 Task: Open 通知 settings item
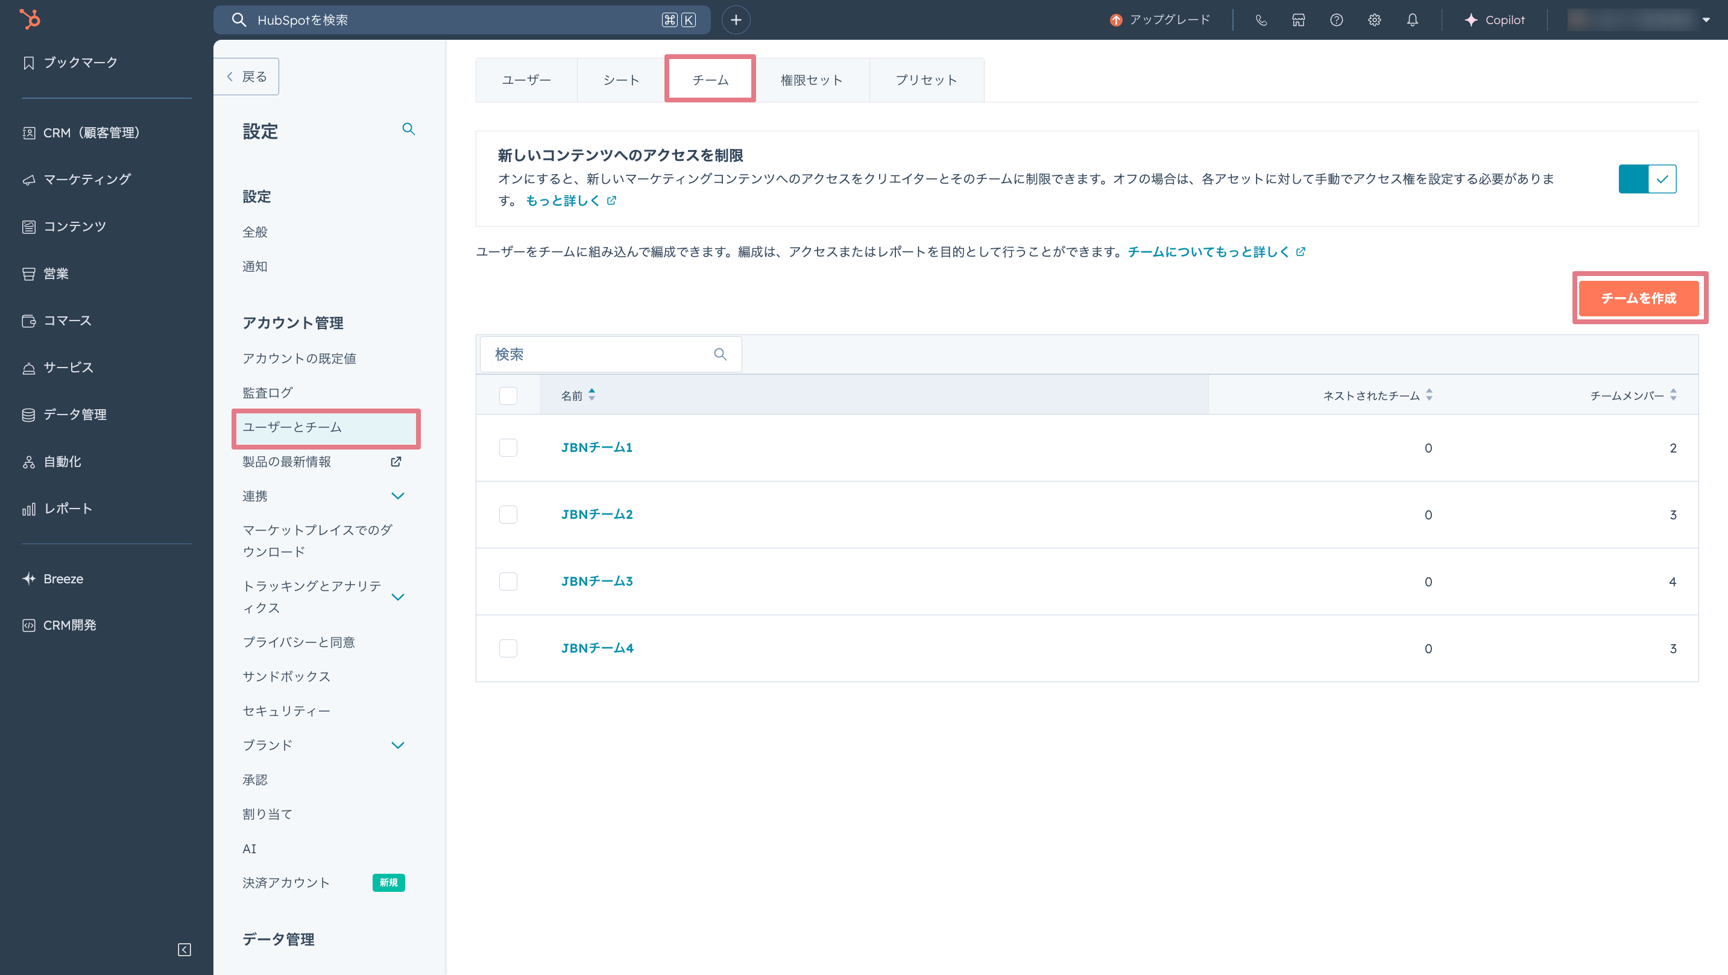(255, 266)
